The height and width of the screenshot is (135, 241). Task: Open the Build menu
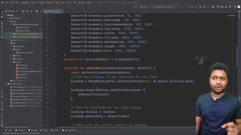(x=57, y=2)
